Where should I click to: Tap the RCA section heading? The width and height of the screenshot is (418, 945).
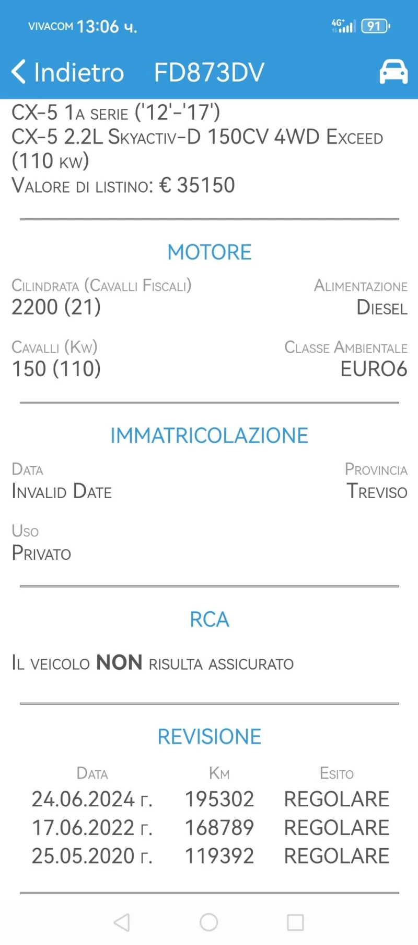pyautogui.click(x=209, y=620)
